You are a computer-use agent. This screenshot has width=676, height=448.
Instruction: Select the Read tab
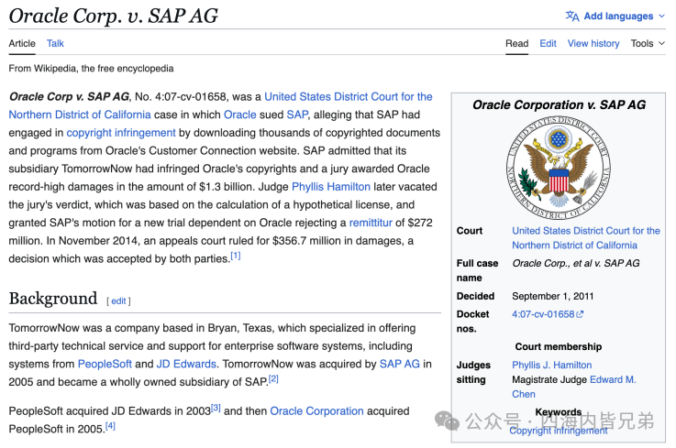pos(516,43)
